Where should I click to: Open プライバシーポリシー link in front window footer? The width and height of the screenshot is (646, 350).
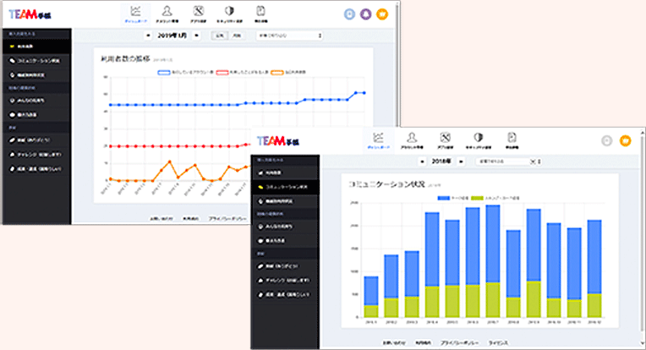460,343
